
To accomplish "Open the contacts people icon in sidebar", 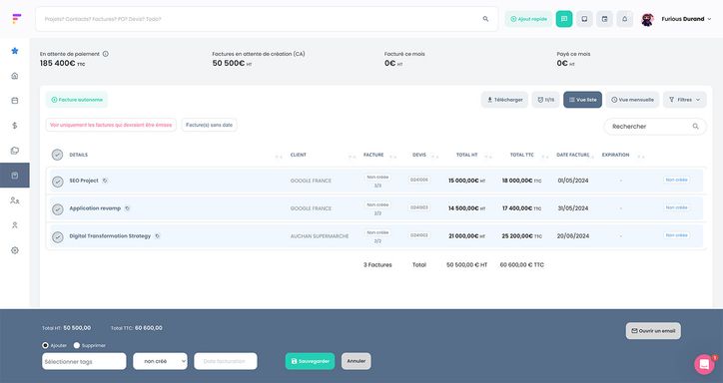I will click(x=15, y=200).
